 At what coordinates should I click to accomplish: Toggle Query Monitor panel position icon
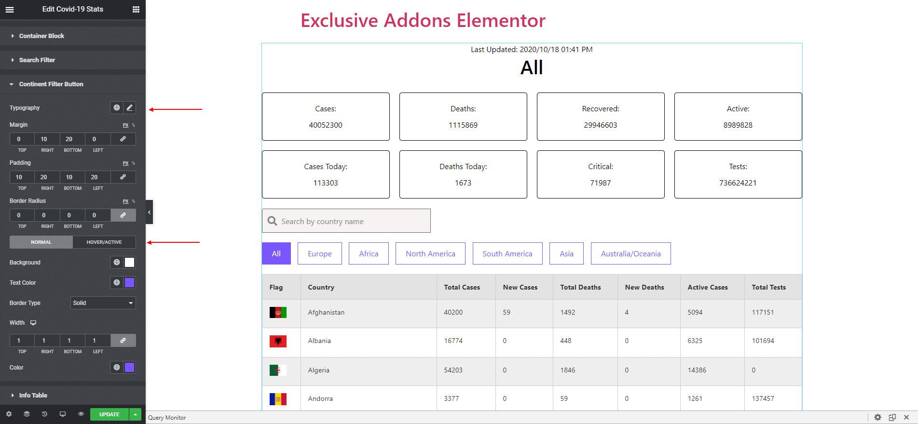tap(892, 417)
